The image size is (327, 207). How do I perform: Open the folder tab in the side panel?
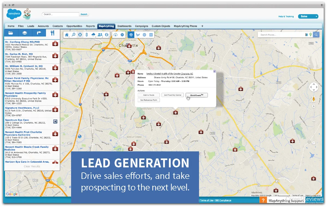click(11, 33)
